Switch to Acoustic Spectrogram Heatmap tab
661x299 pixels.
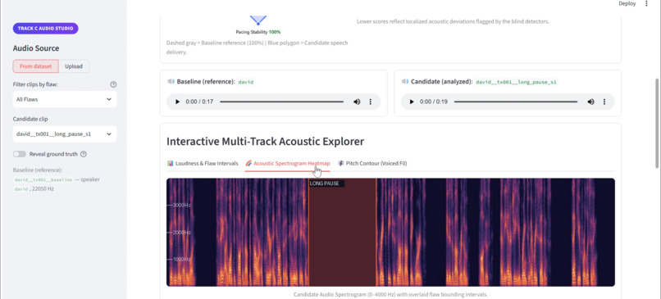tap(288, 163)
